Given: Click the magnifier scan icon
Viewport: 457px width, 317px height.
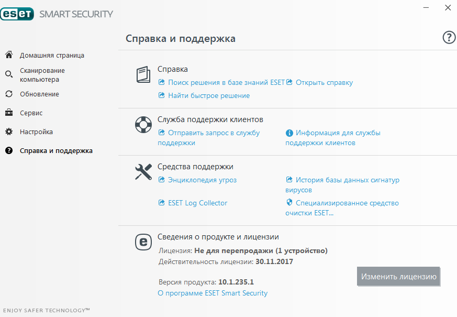Looking at the screenshot, I should [x=9, y=74].
